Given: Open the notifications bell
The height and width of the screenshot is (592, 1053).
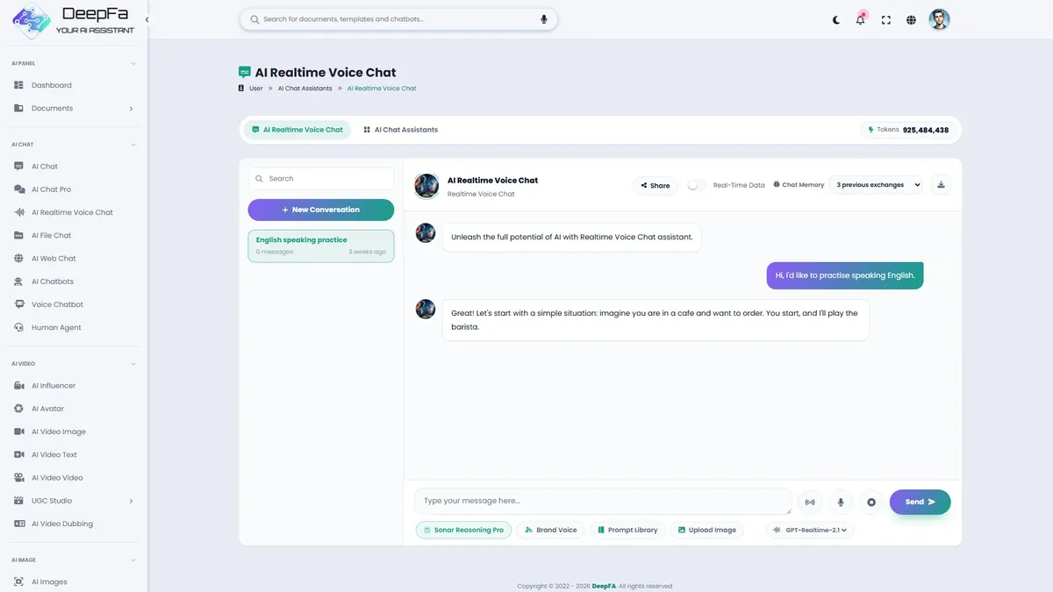Looking at the screenshot, I should 861,19.
